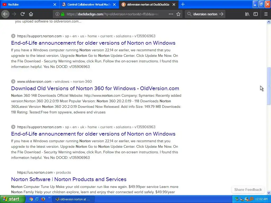Image resolution: width=271 pixels, height=203 pixels.
Task: Expand the quick launch overflow chevron
Action: tap(49, 198)
